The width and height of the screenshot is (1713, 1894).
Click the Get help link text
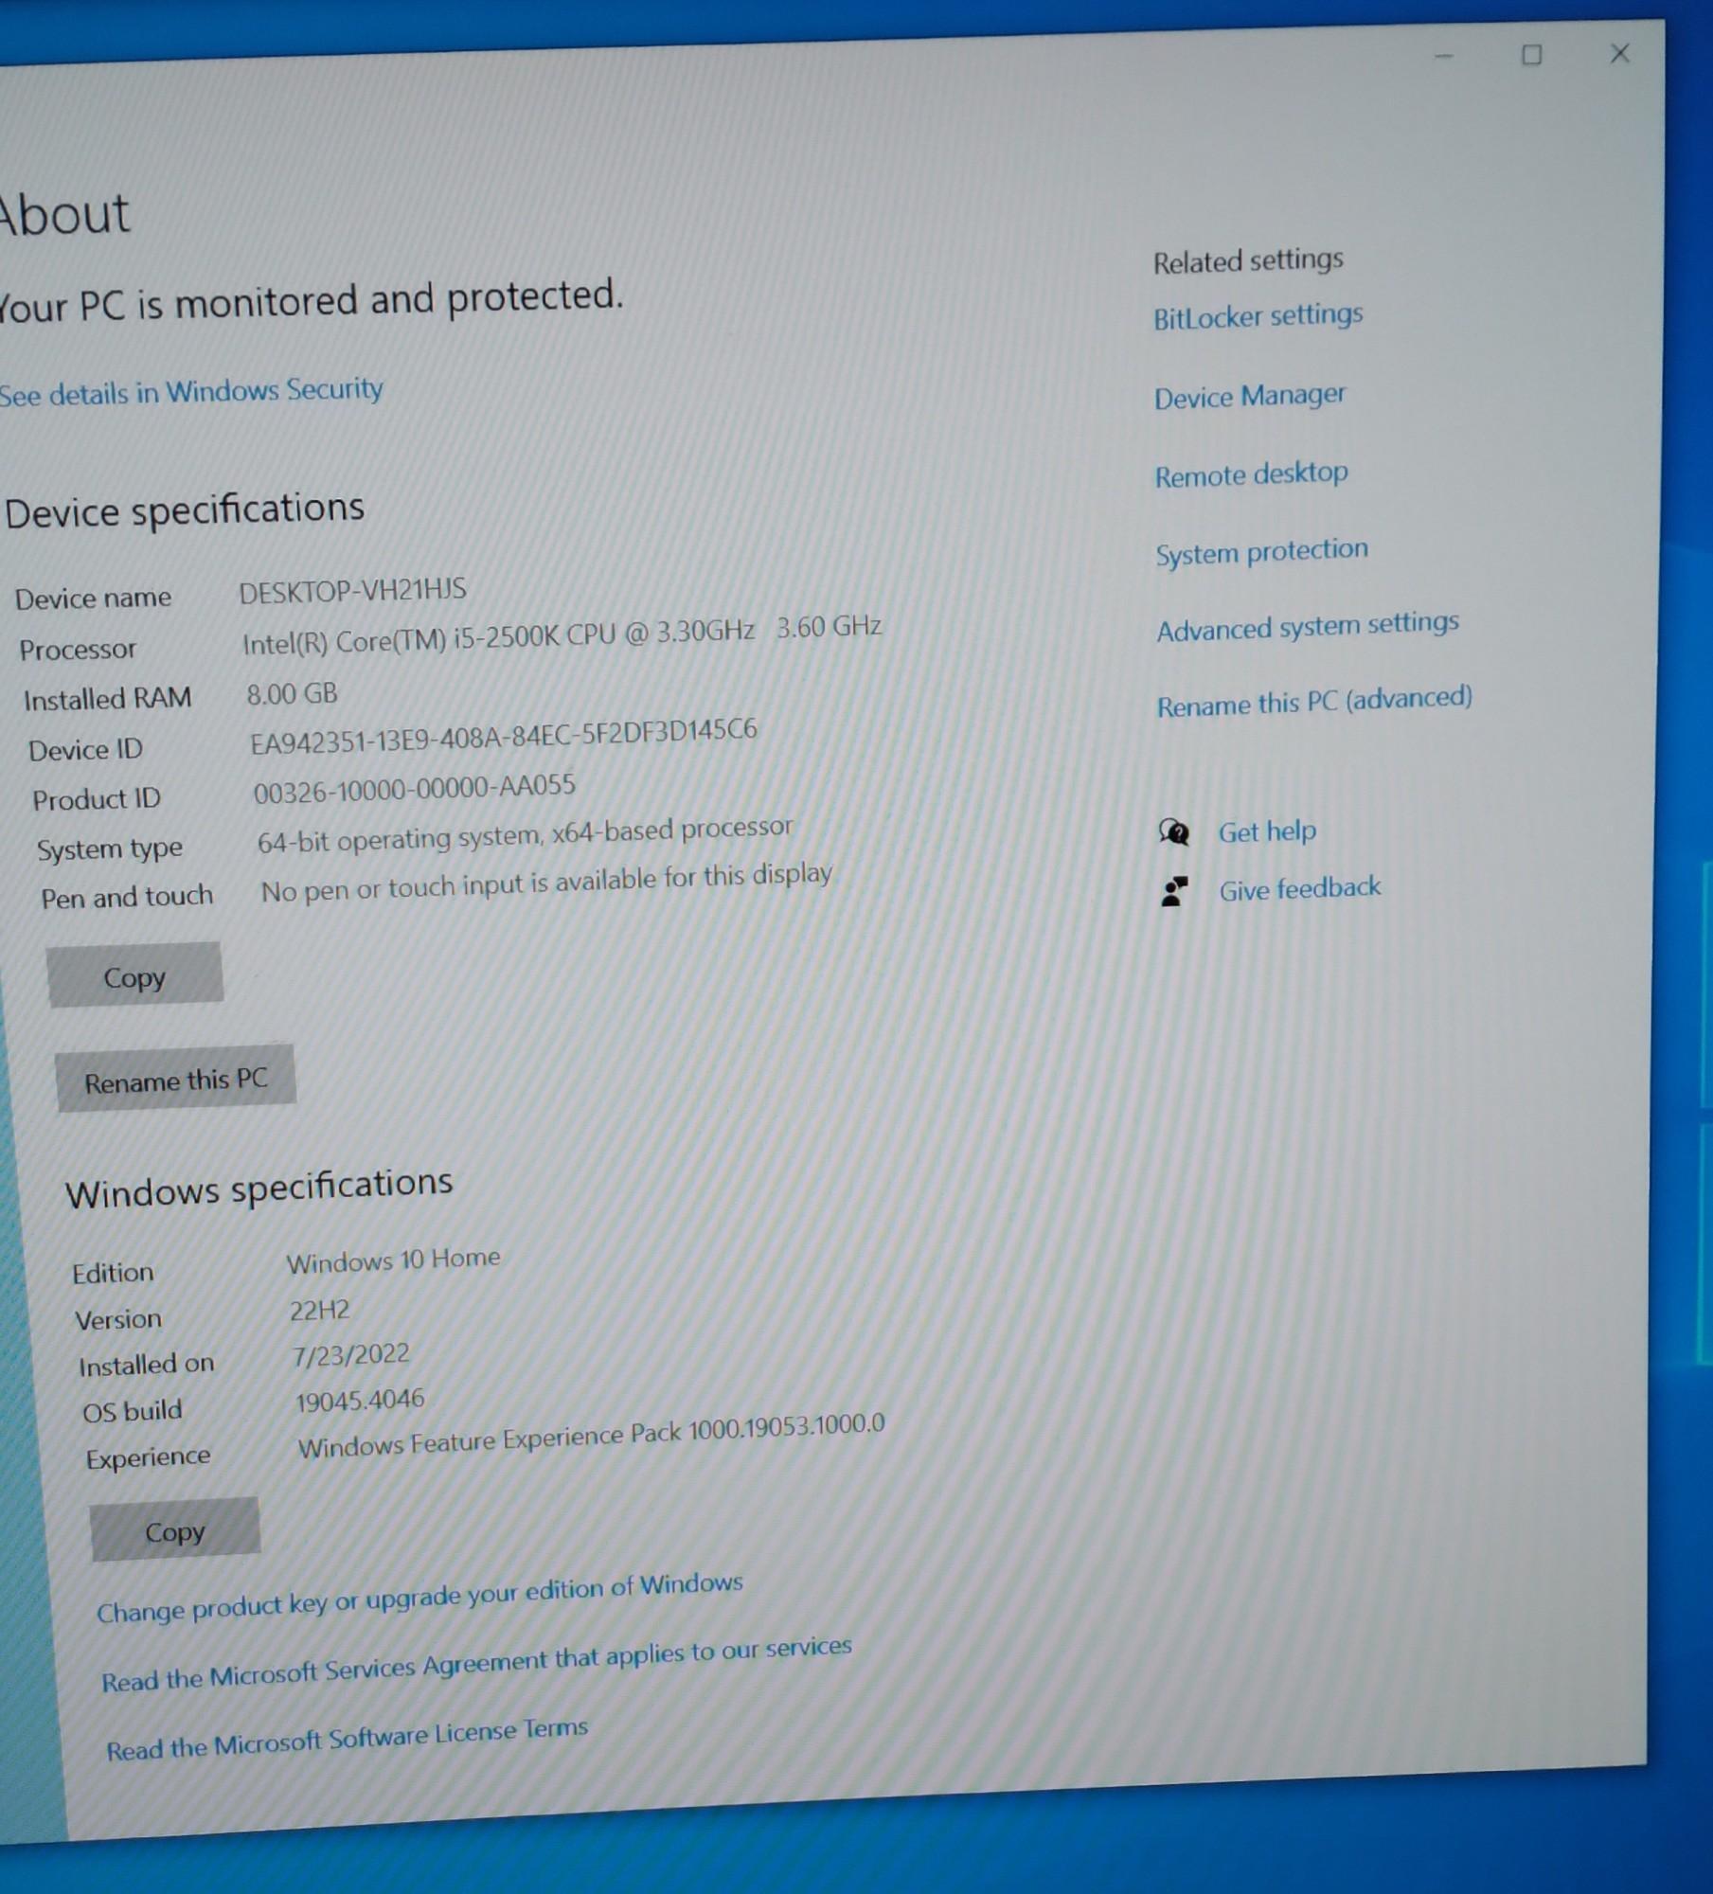click(x=1267, y=831)
